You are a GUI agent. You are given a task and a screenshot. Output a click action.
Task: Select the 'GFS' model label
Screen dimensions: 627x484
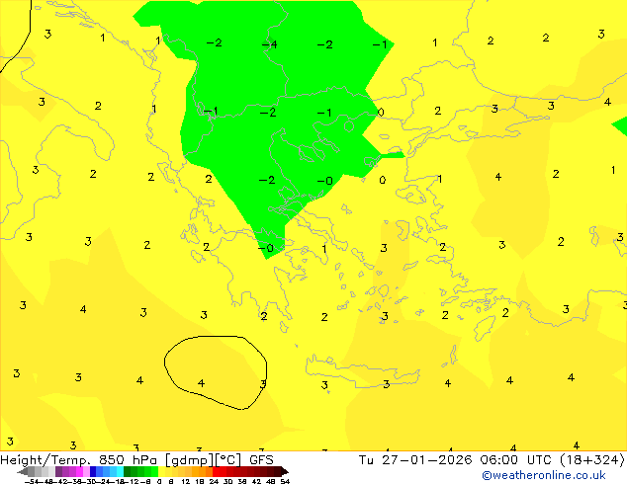[261, 460]
